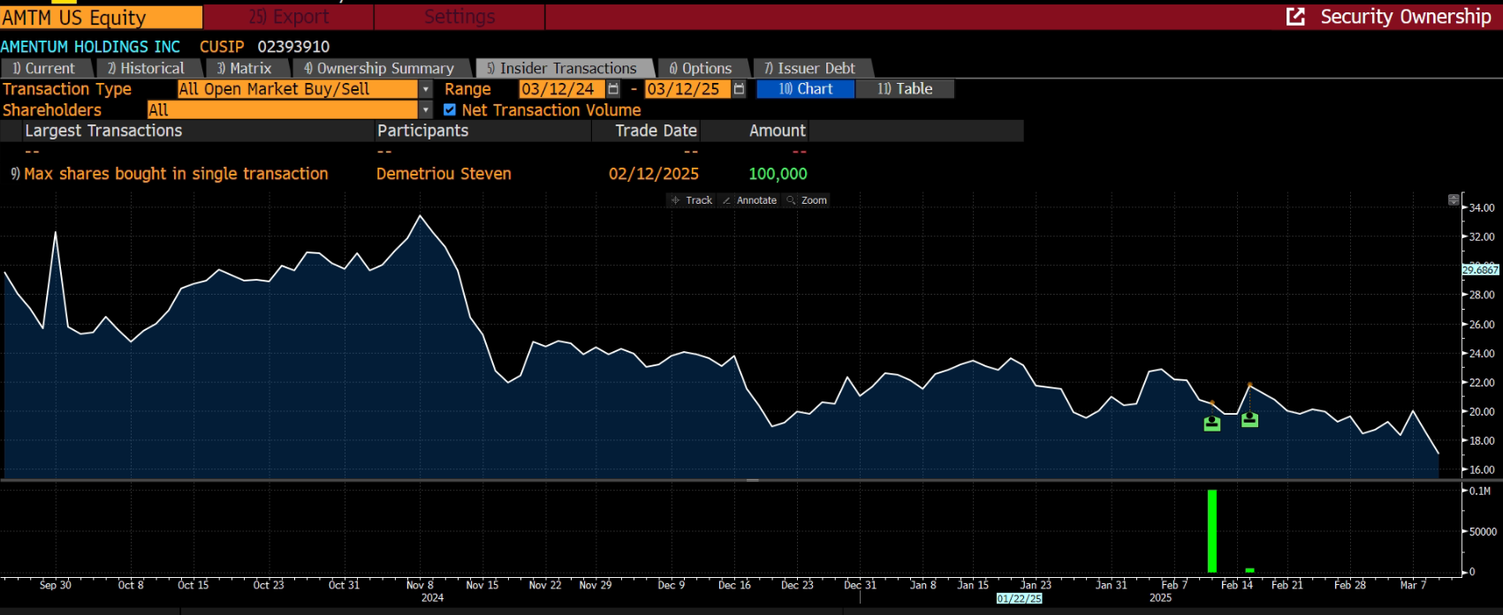Select the tall green volume bar
This screenshot has width=1503, height=615.
[x=1212, y=531]
